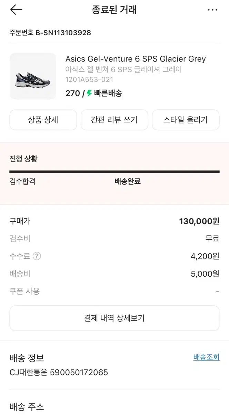Tap the 상품 상세 button

[x=43, y=120]
